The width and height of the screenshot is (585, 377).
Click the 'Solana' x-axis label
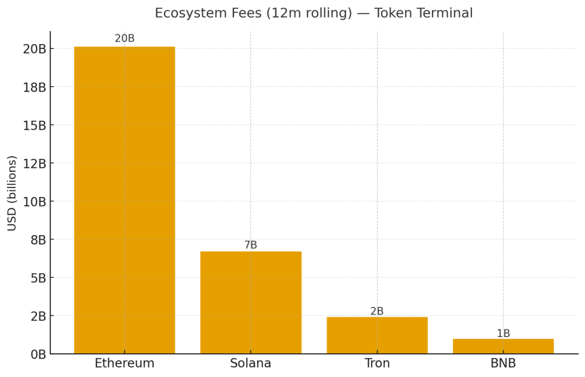click(x=250, y=363)
